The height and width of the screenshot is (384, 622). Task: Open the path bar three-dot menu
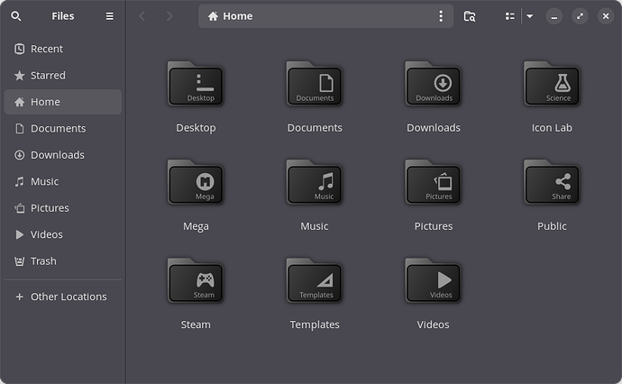click(x=441, y=16)
